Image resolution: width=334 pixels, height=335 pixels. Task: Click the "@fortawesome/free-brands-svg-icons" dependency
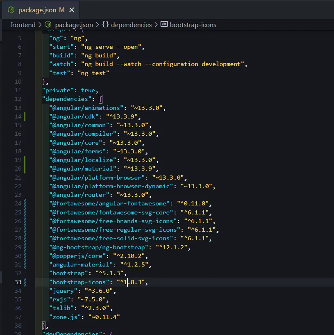coord(113,221)
